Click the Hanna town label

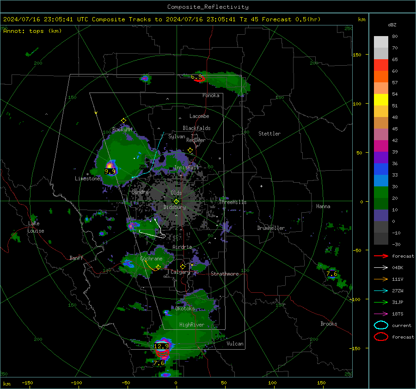(x=323, y=206)
